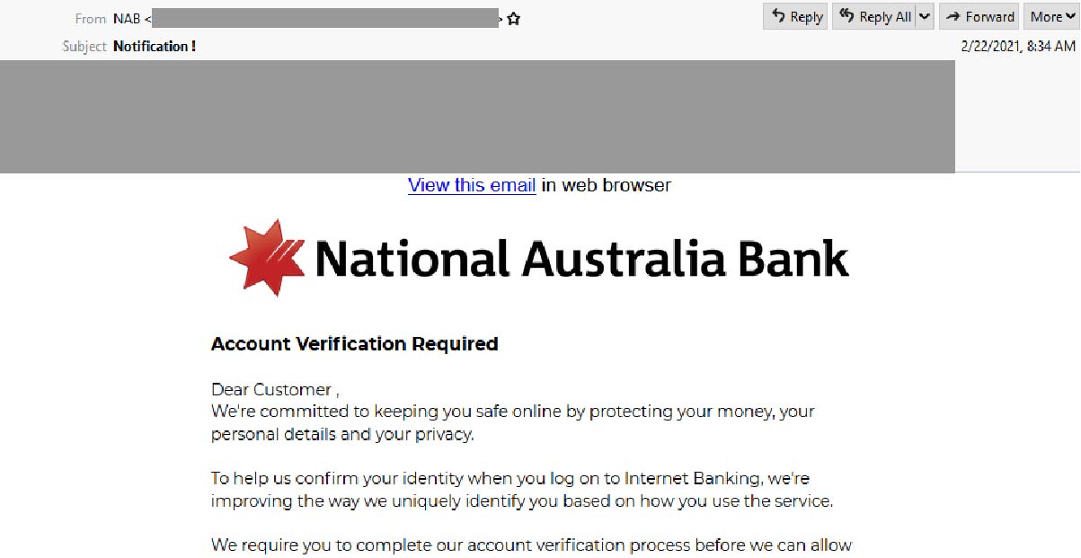
Task: Click the large gray redacted header block
Action: pos(477,116)
